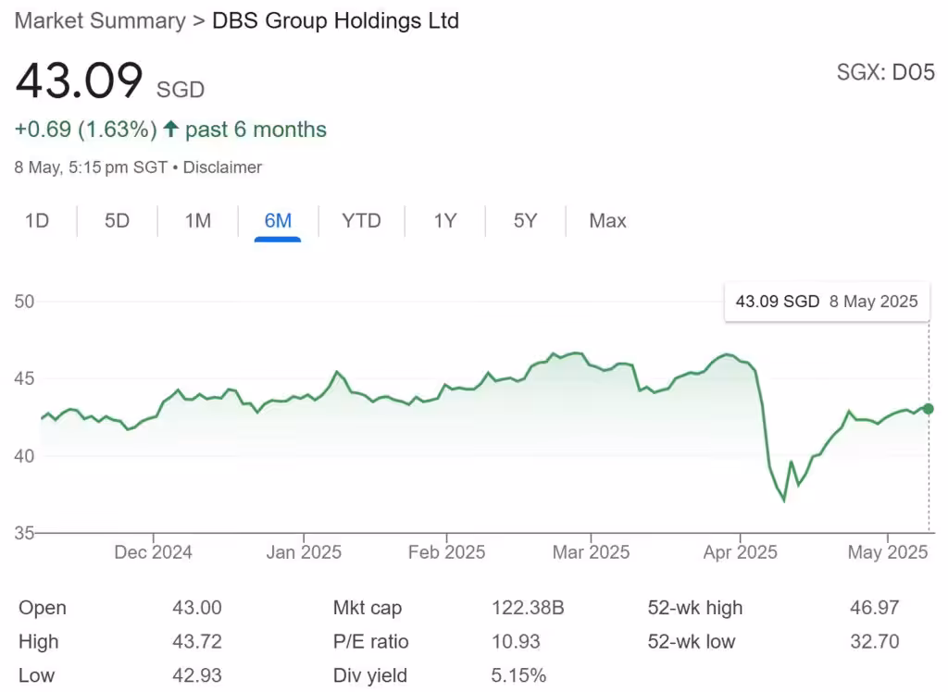Select the 1D time range tab
The image size is (948, 692).
[x=35, y=221]
